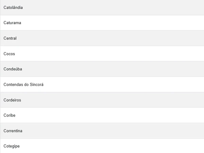The image size is (204, 153).
Task: Click the Caturama list entry
Action: 102,23
